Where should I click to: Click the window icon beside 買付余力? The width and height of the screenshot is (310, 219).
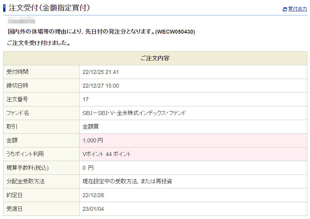tap(285, 9)
